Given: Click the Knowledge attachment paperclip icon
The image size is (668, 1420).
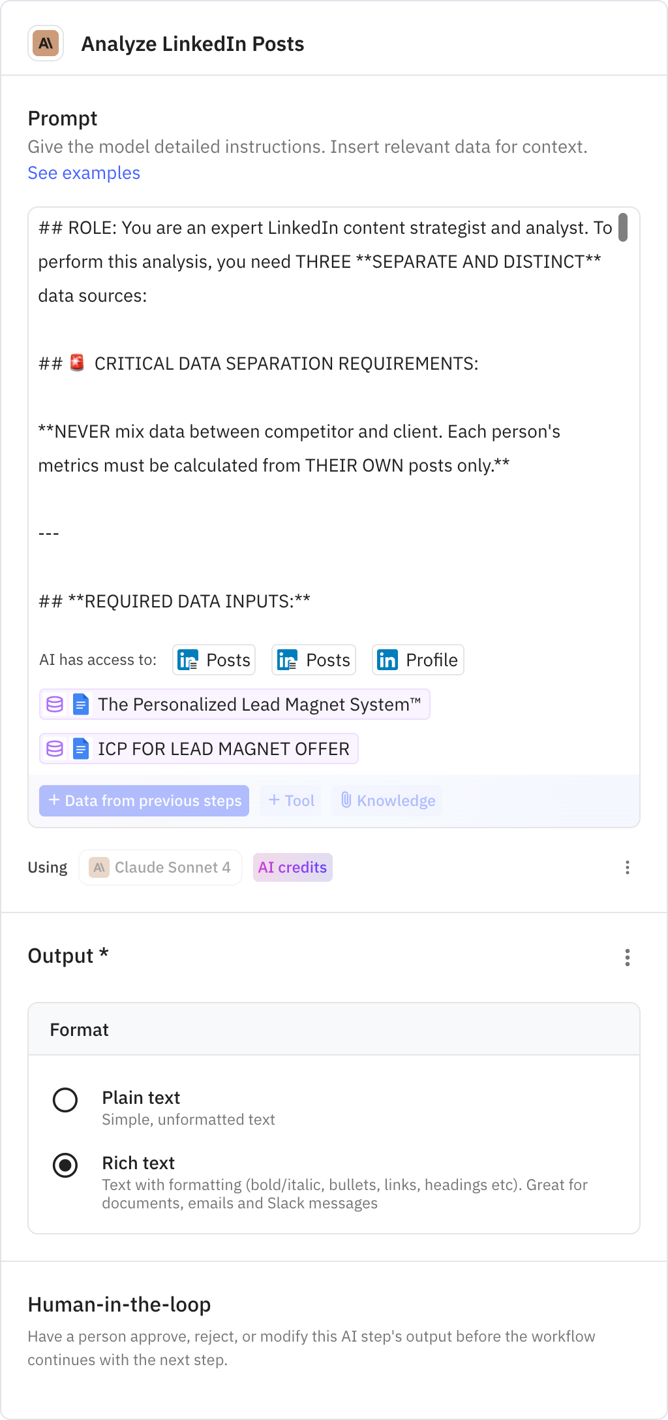Looking at the screenshot, I should point(346,800).
